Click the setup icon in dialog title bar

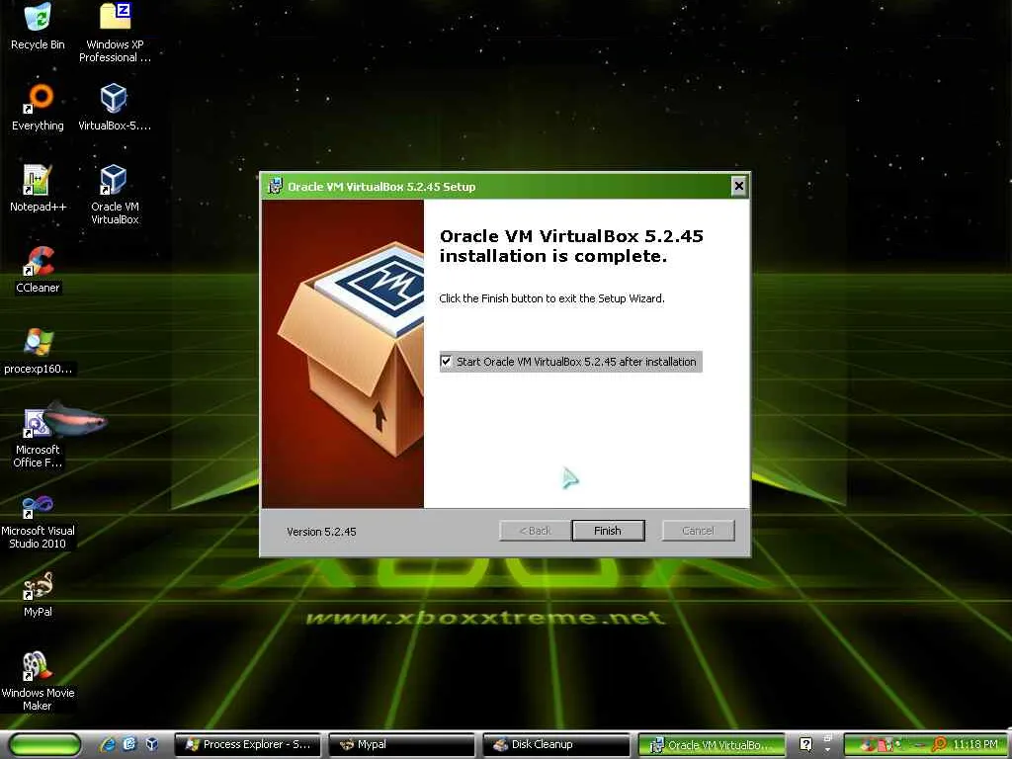point(275,187)
